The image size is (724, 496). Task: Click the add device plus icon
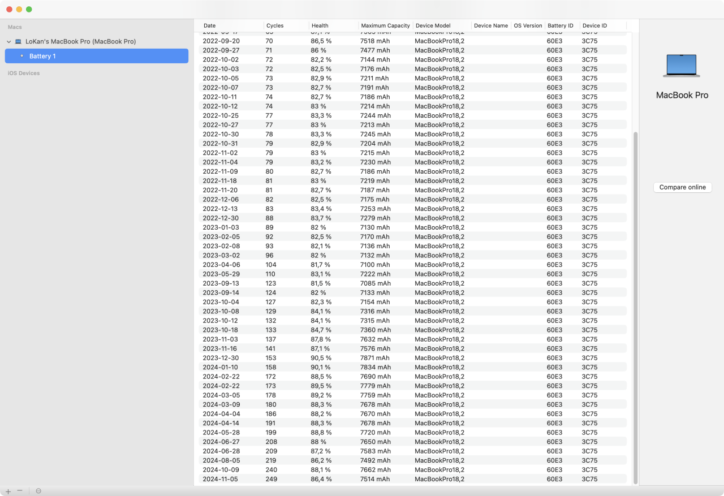click(x=8, y=491)
